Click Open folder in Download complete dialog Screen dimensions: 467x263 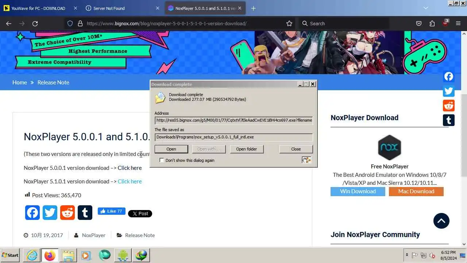(246, 149)
